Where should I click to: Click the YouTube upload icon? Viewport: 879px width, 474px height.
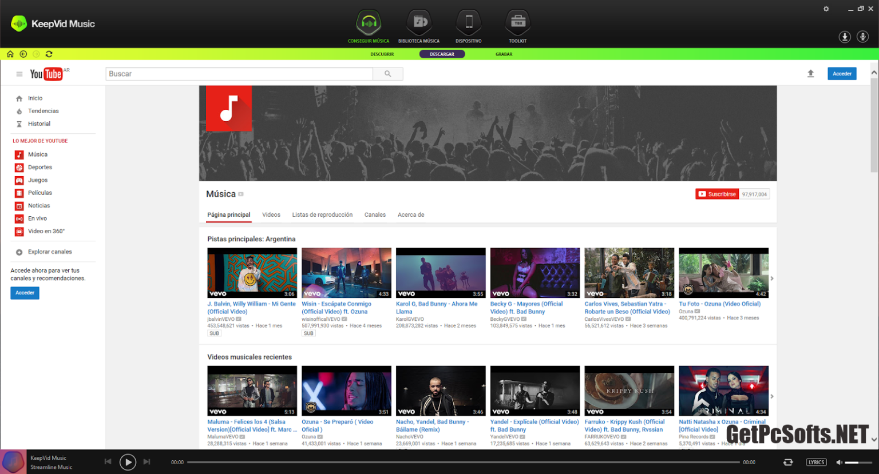point(811,74)
